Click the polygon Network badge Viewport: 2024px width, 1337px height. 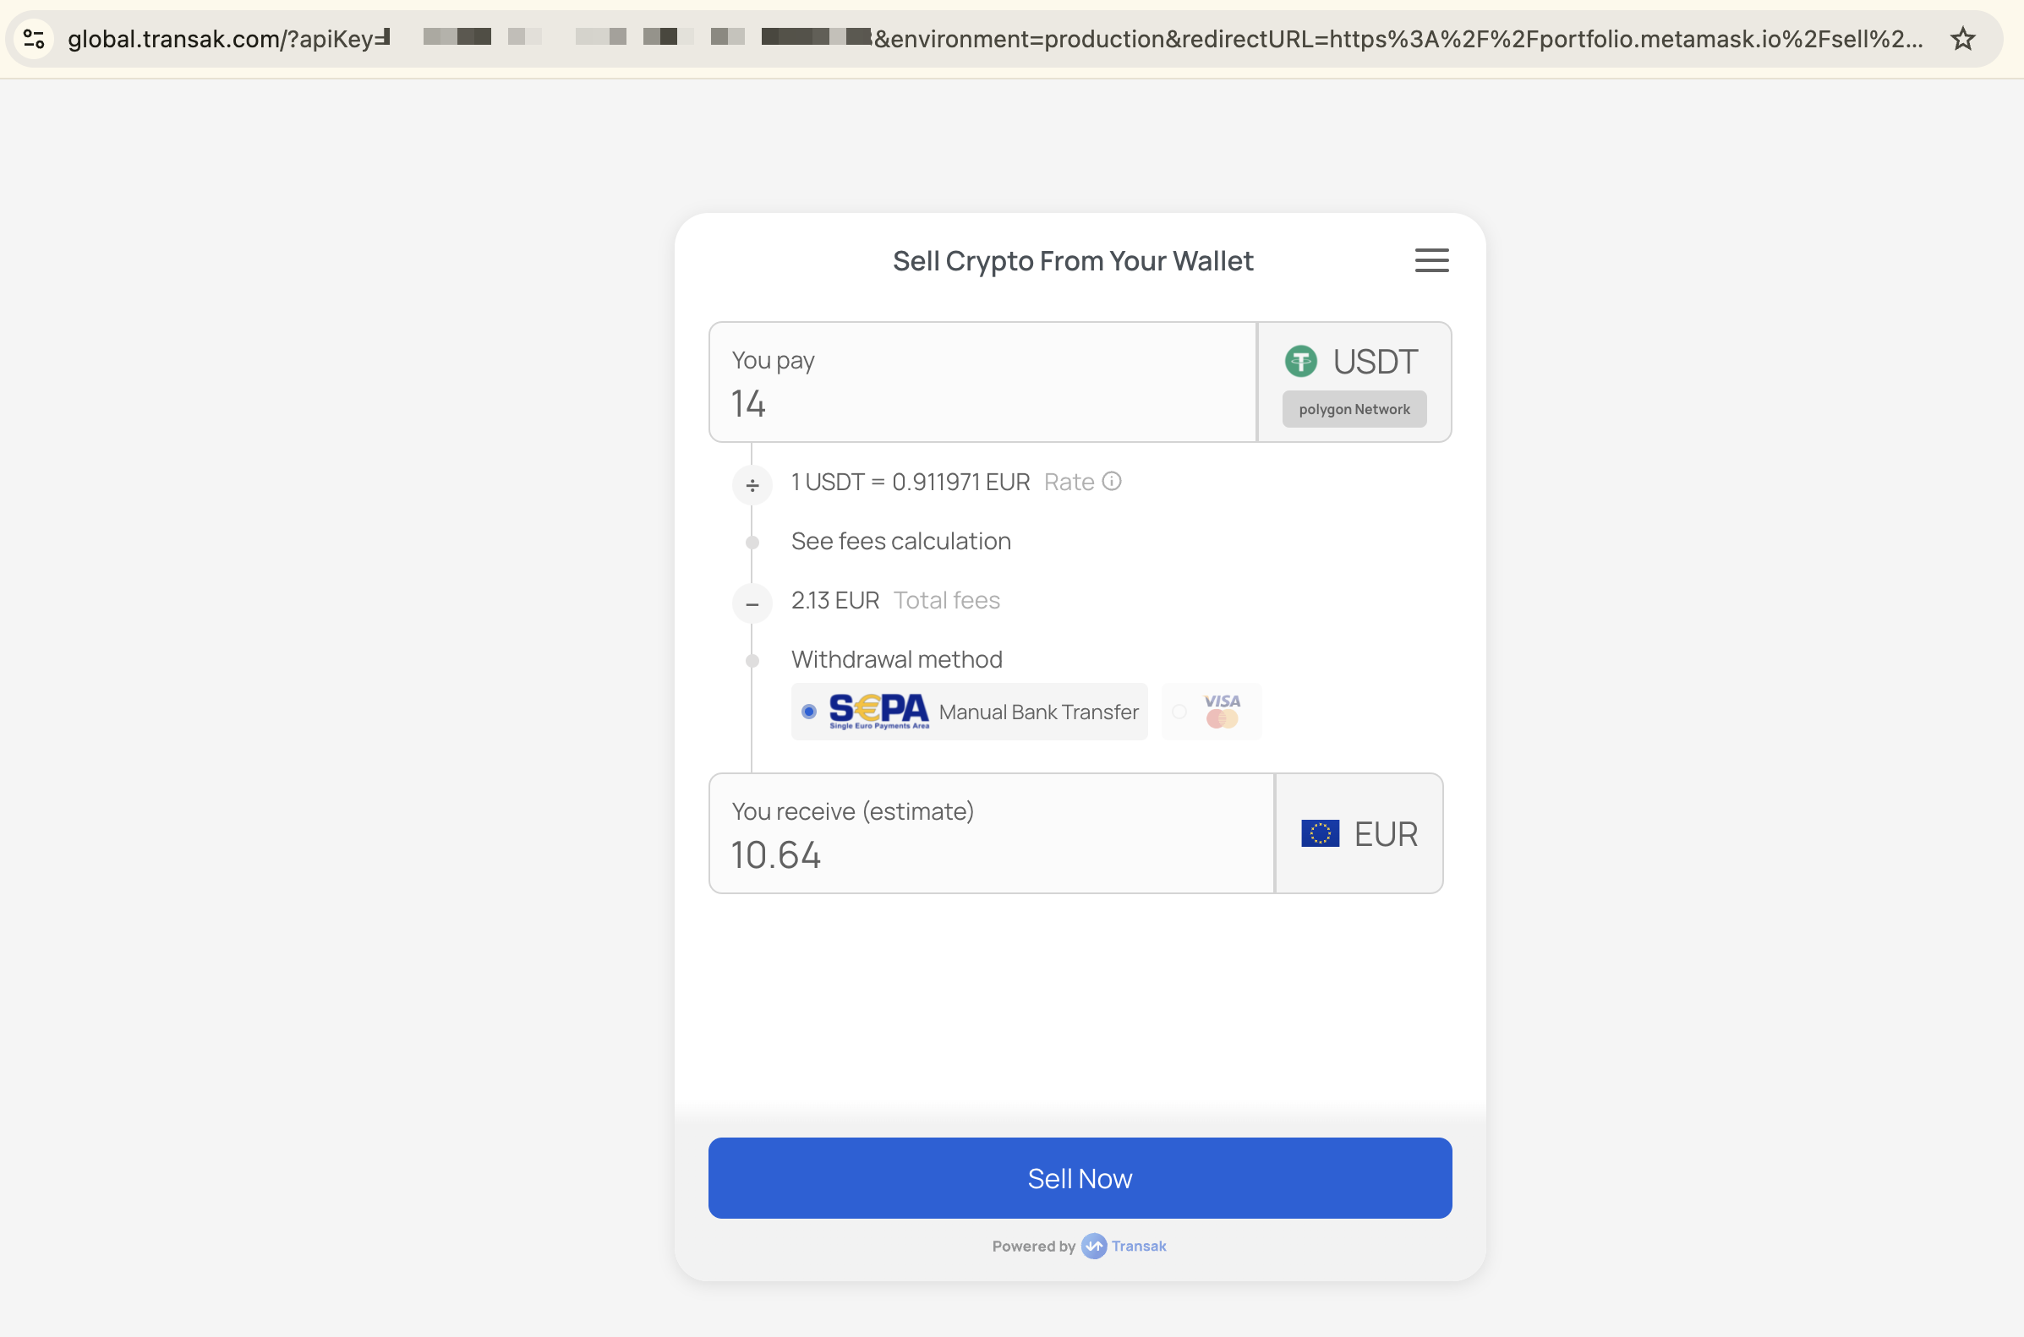(x=1354, y=409)
